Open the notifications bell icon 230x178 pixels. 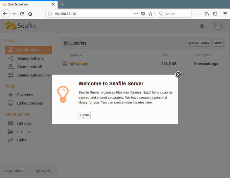tap(202, 26)
